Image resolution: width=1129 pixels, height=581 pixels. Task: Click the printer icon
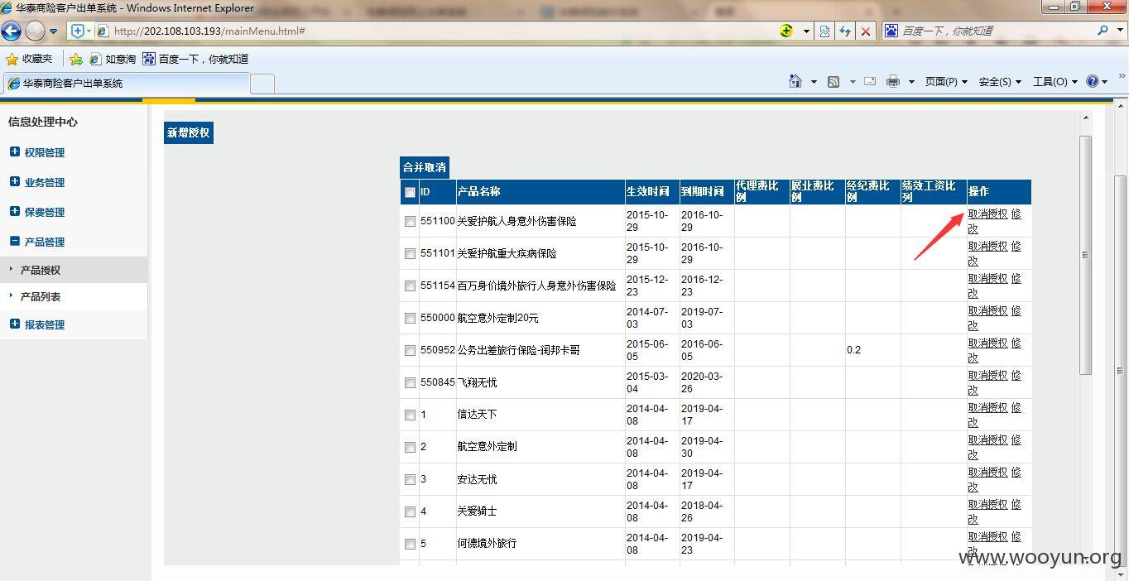(x=893, y=81)
